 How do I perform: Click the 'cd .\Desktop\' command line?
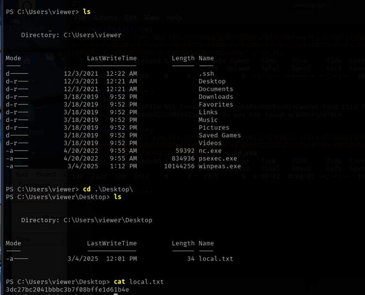point(108,189)
